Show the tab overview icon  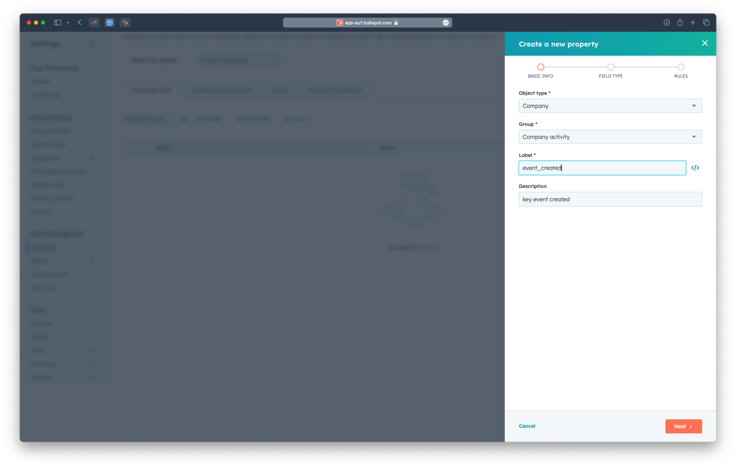click(x=706, y=22)
